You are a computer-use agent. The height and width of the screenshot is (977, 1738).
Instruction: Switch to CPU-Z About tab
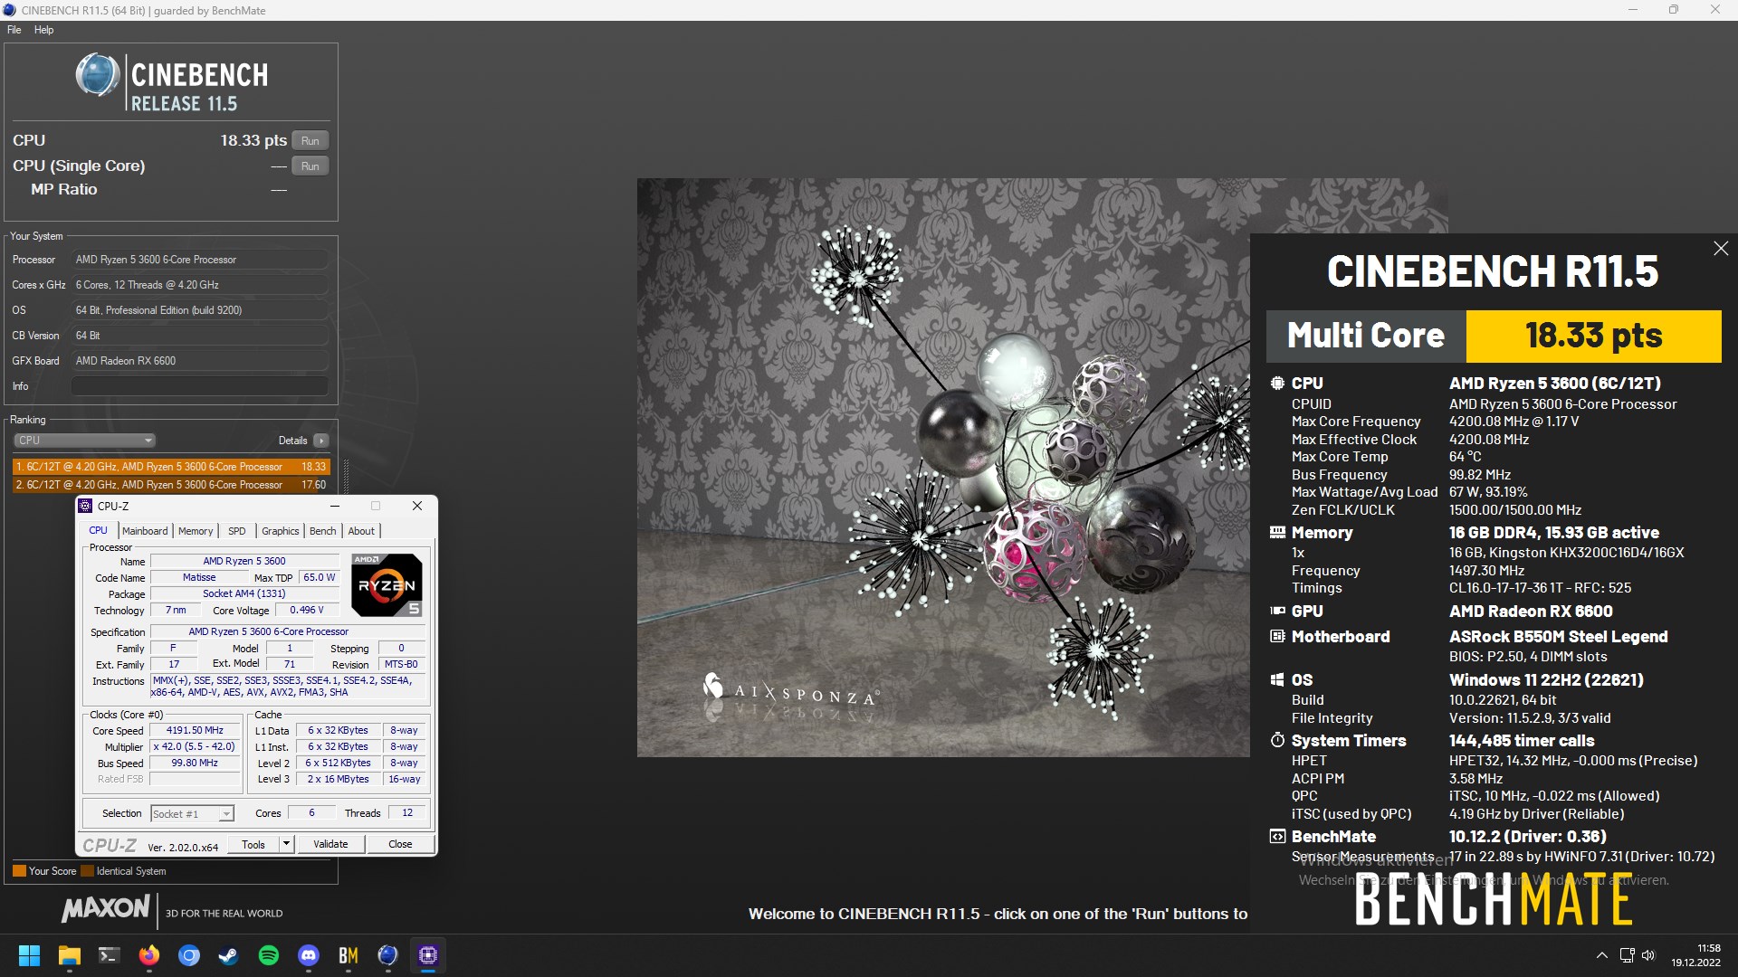(x=361, y=531)
